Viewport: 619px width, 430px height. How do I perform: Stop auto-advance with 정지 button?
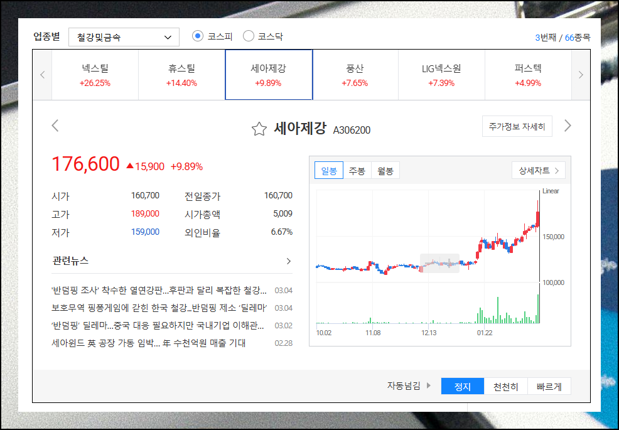point(463,386)
